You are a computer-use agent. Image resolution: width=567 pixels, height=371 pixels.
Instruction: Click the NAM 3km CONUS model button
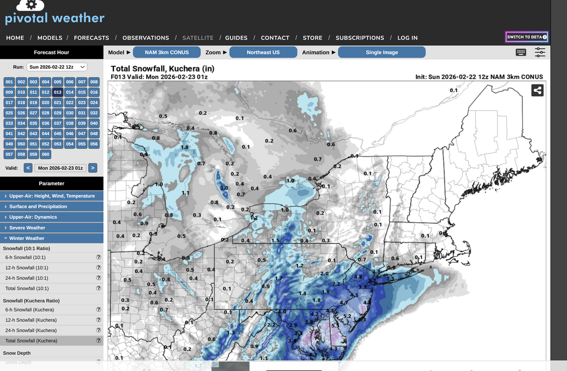(167, 52)
